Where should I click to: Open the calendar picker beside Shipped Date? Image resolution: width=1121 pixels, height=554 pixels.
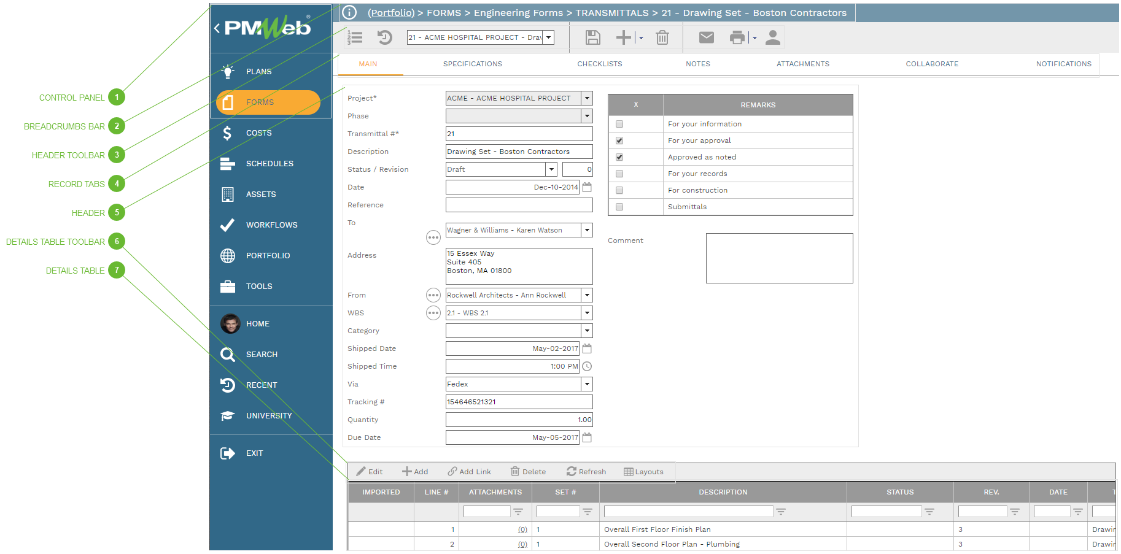[x=587, y=348]
